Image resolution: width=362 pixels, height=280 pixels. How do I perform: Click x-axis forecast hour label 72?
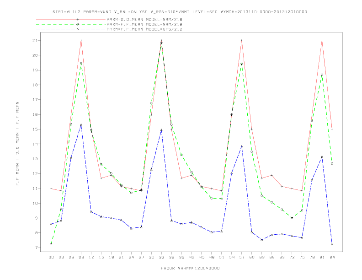point(292,257)
